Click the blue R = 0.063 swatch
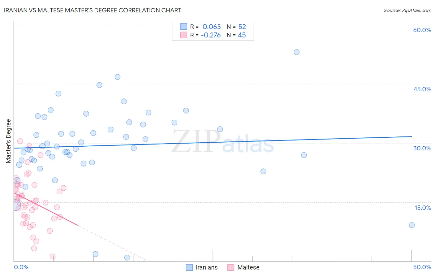The image size is (435, 276). pos(184,27)
